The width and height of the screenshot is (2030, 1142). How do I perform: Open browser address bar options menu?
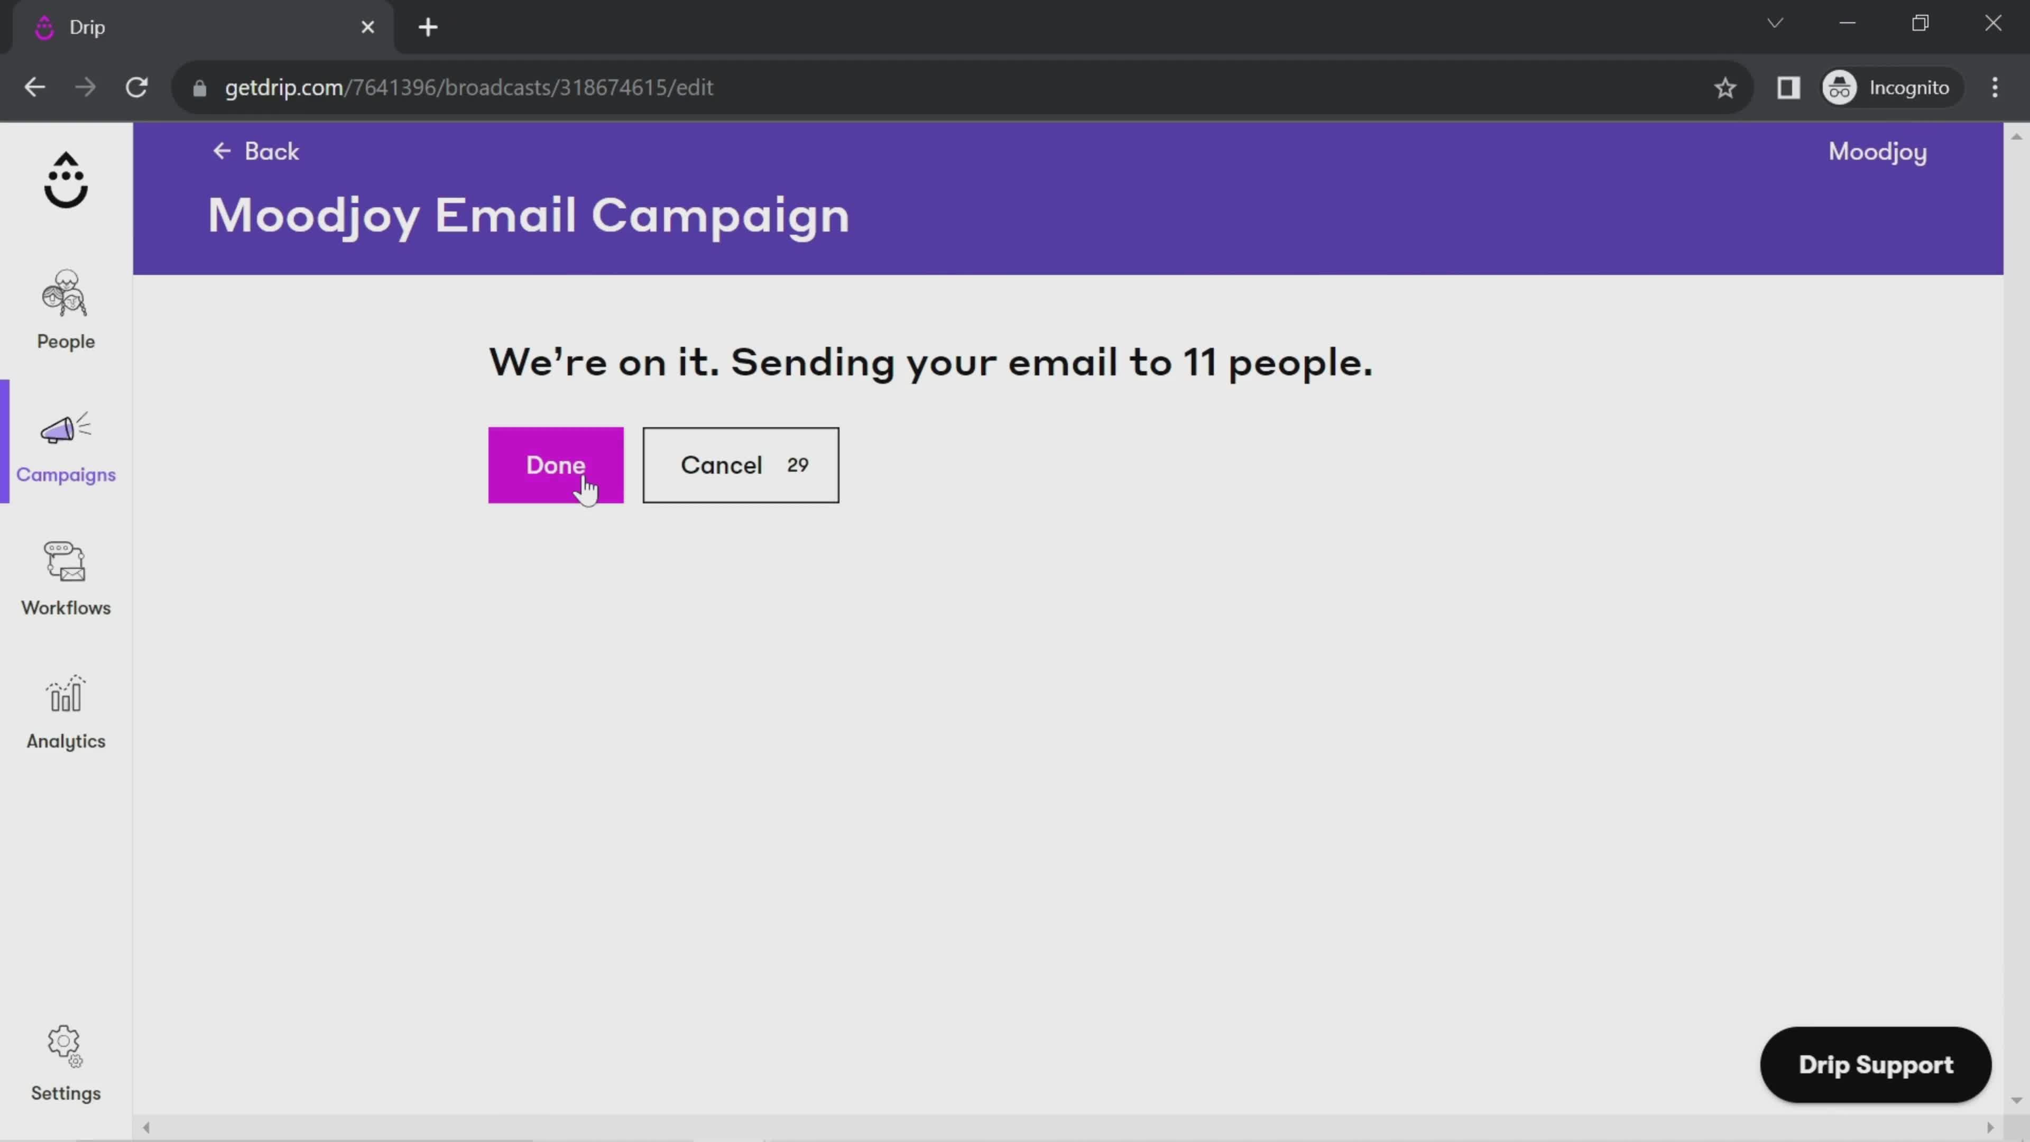click(2005, 88)
